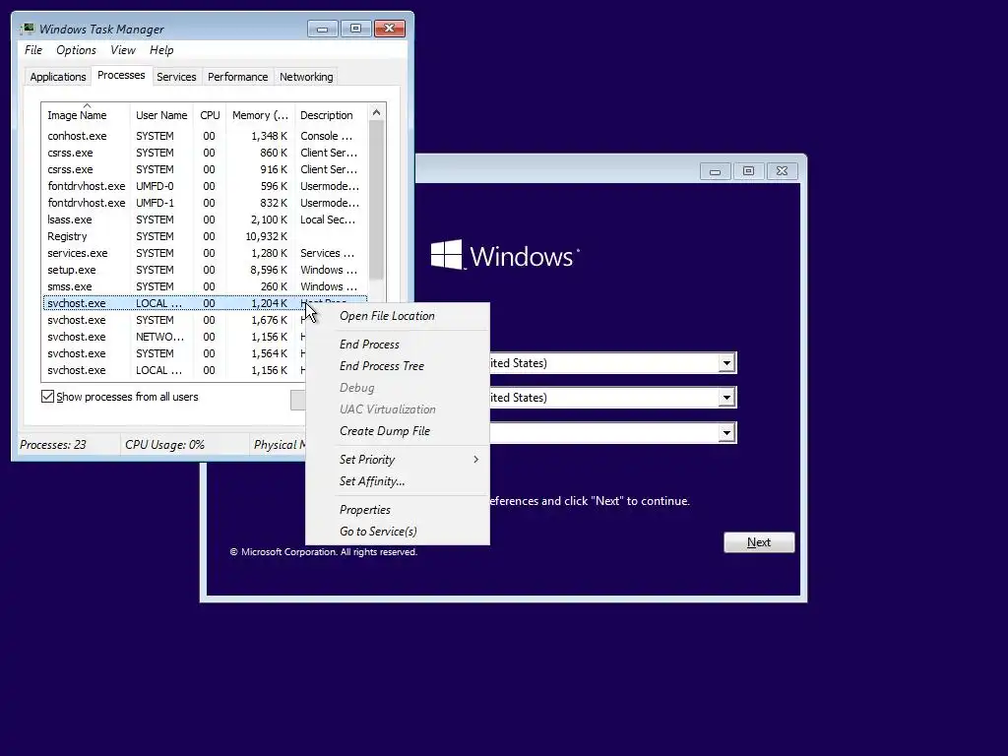This screenshot has height=756, width=1008.
Task: Switch to the Networking tab
Action: (306, 77)
